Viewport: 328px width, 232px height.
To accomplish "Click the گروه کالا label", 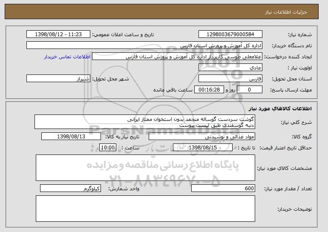I will pyautogui.click(x=302, y=137).
